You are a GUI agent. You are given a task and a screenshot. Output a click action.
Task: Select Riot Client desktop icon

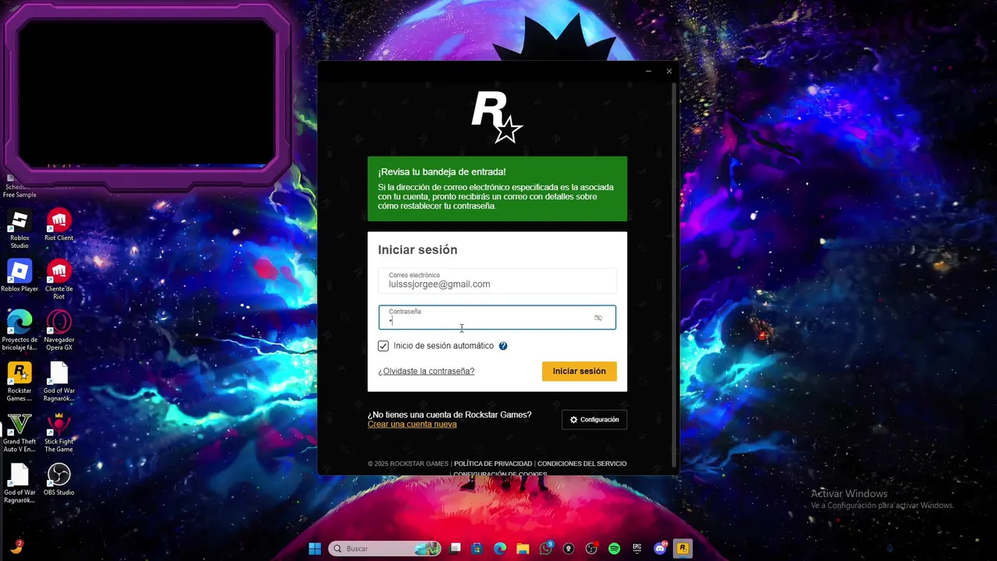(59, 226)
